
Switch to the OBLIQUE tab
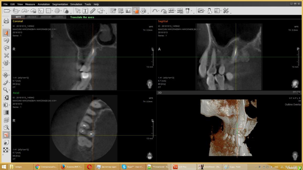click(32, 17)
